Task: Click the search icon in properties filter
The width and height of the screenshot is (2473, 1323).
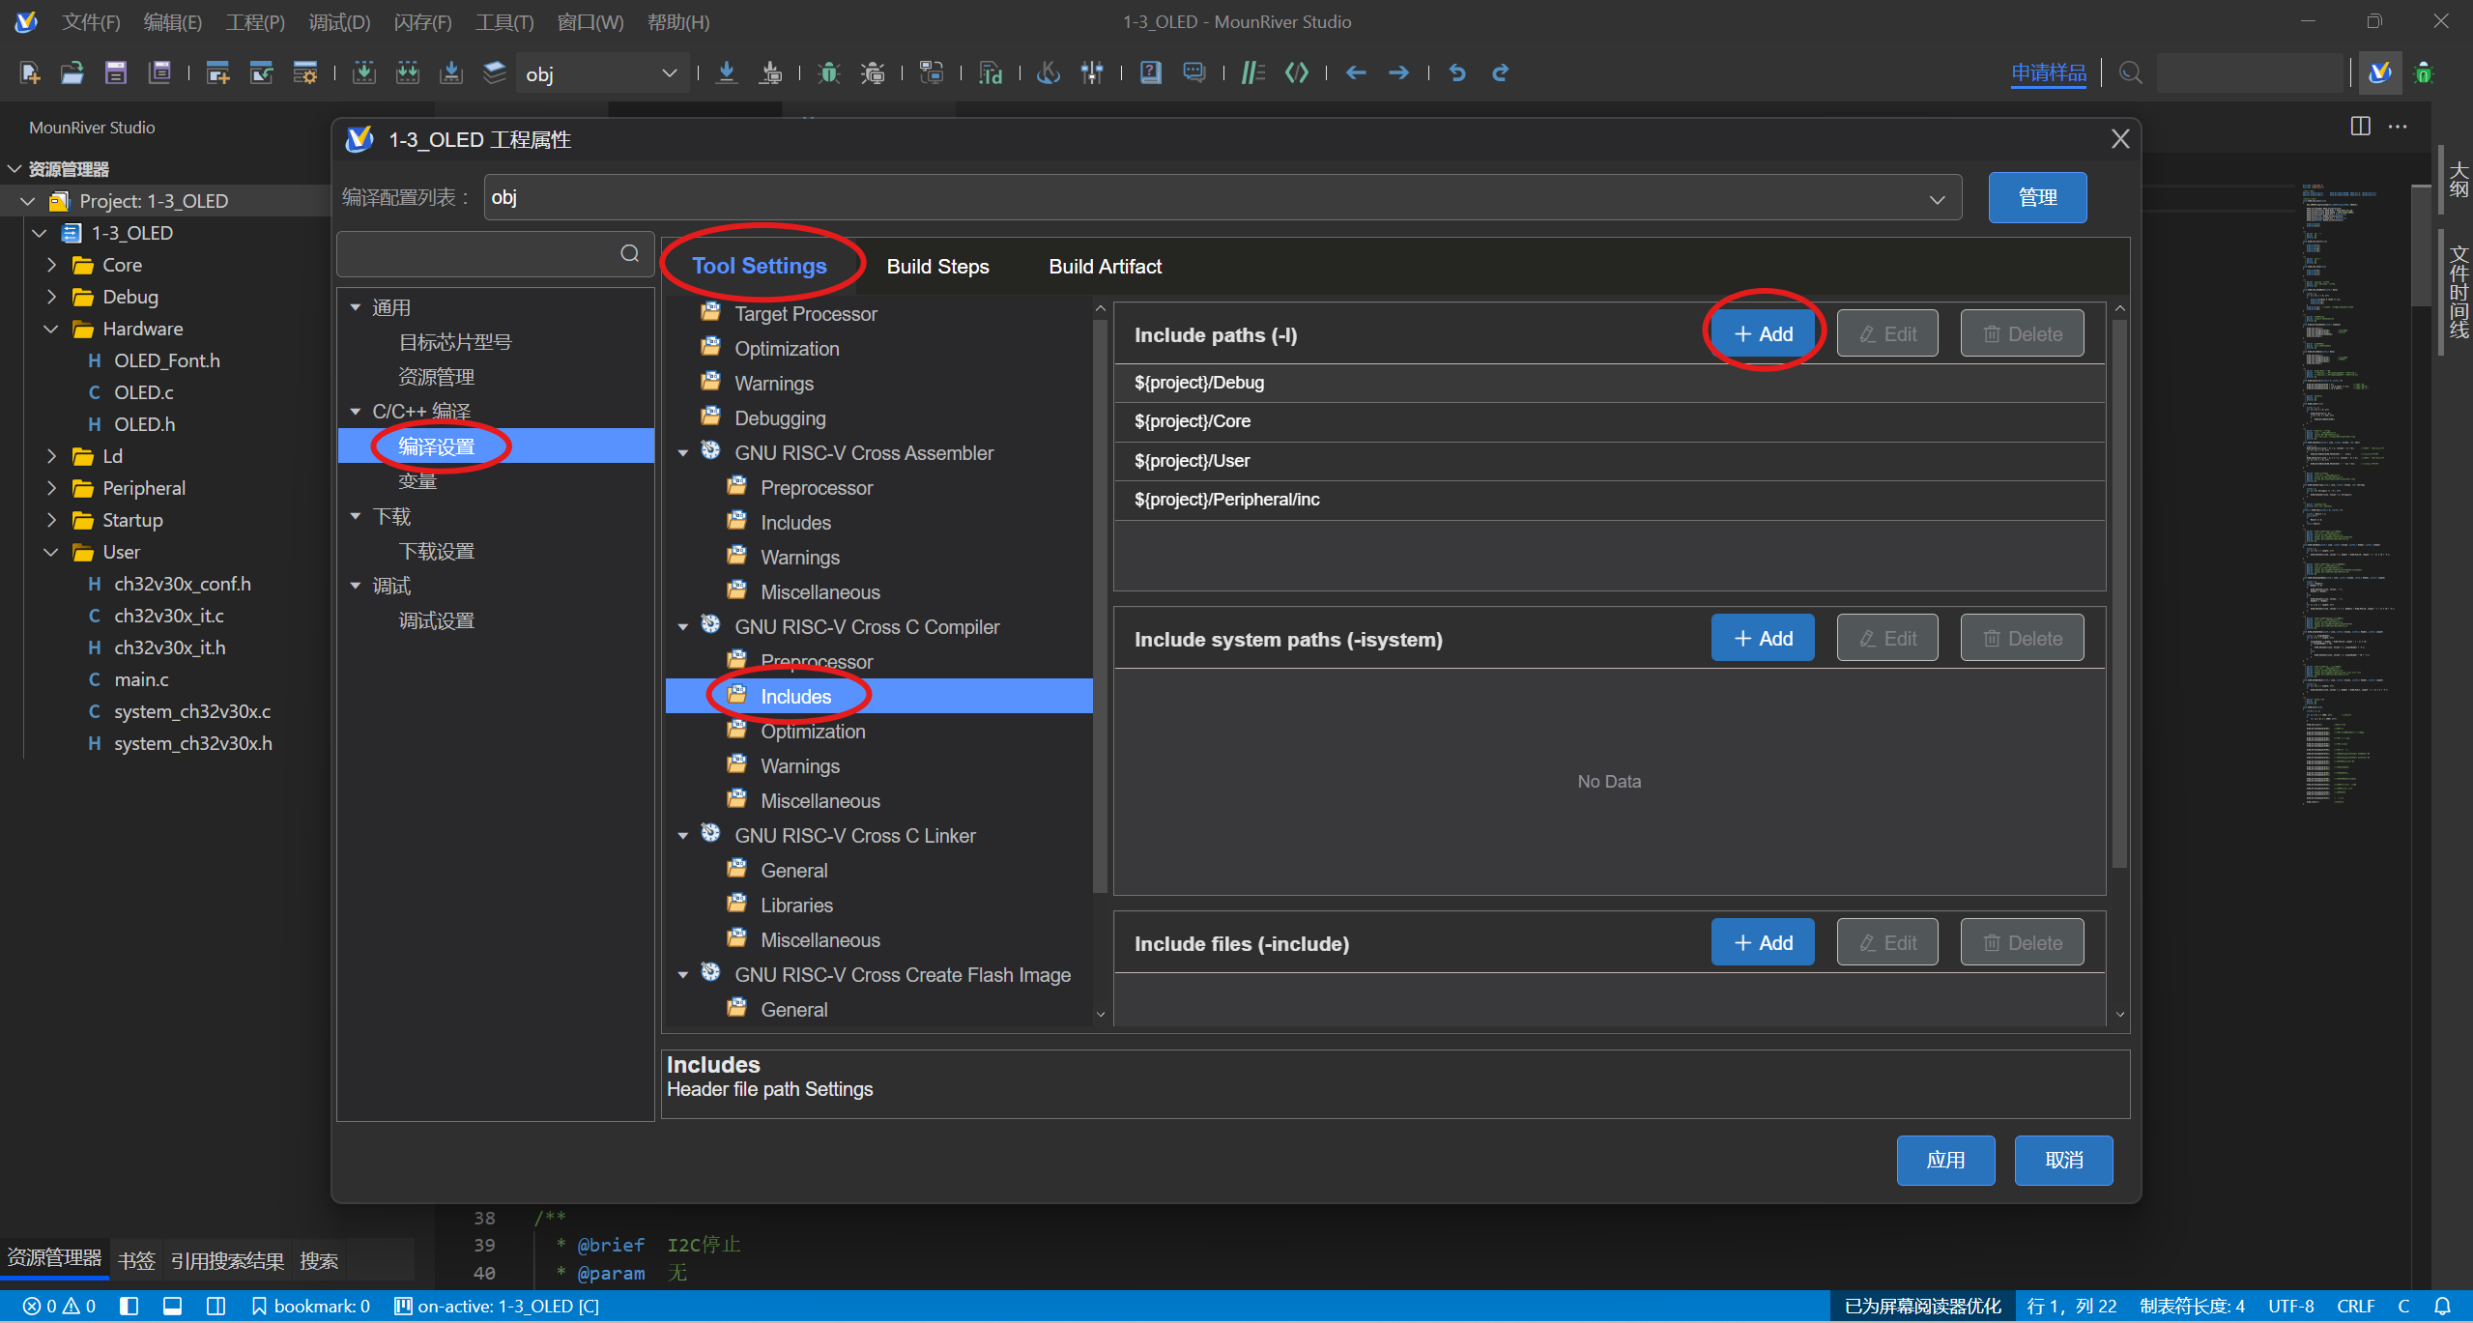Action: (630, 253)
